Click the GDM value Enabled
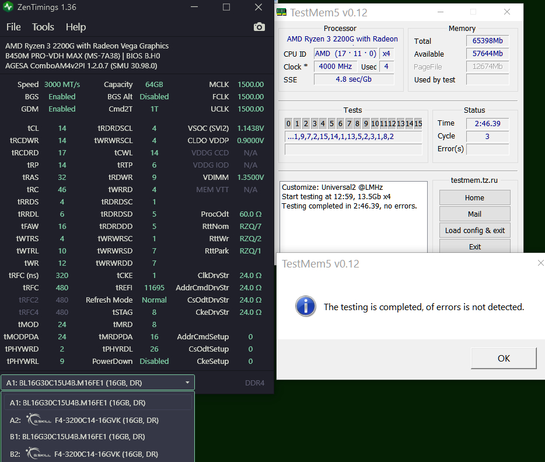This screenshot has height=462, width=545. (x=62, y=109)
